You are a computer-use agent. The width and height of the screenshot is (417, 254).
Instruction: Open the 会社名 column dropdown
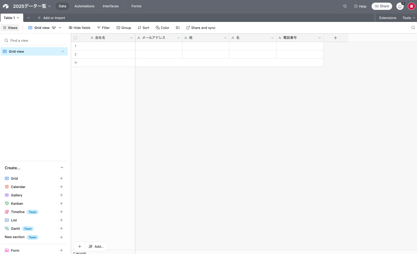(x=131, y=38)
